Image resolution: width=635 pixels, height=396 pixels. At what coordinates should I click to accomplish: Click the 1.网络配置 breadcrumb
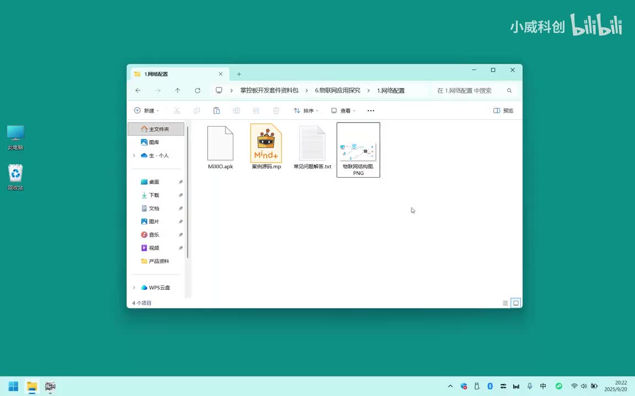click(391, 91)
